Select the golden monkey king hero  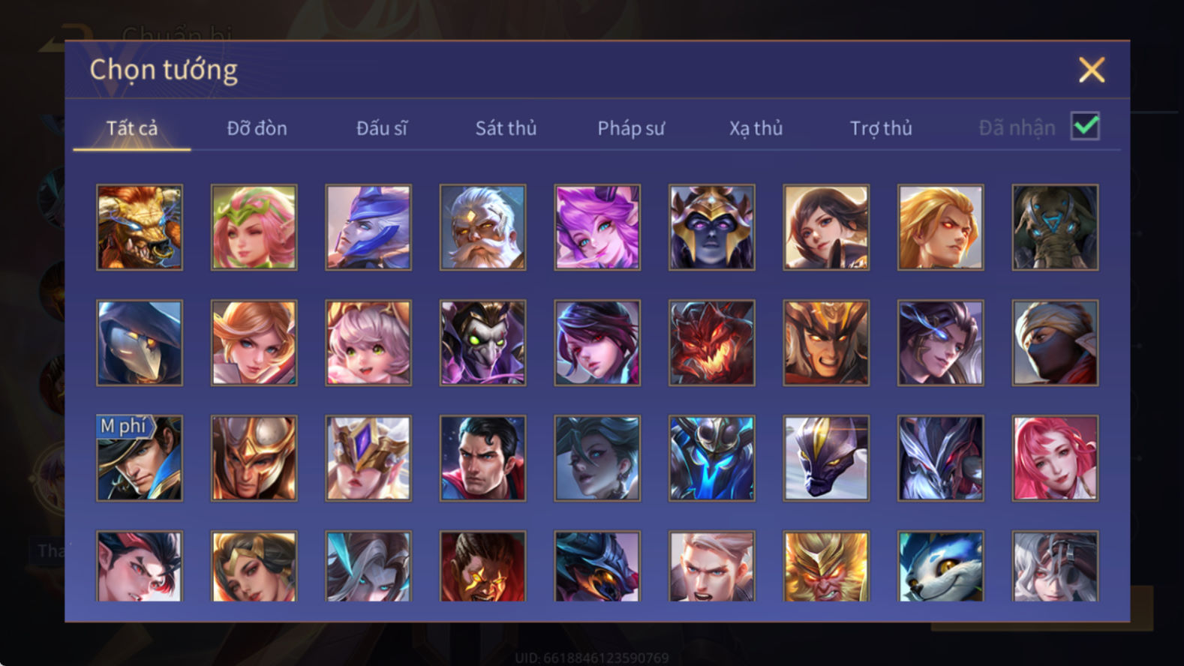(x=826, y=566)
